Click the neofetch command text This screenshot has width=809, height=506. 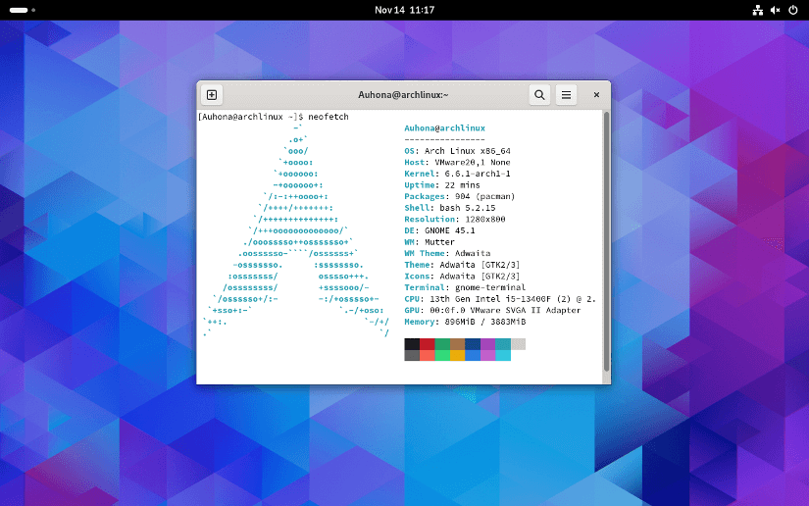point(329,117)
